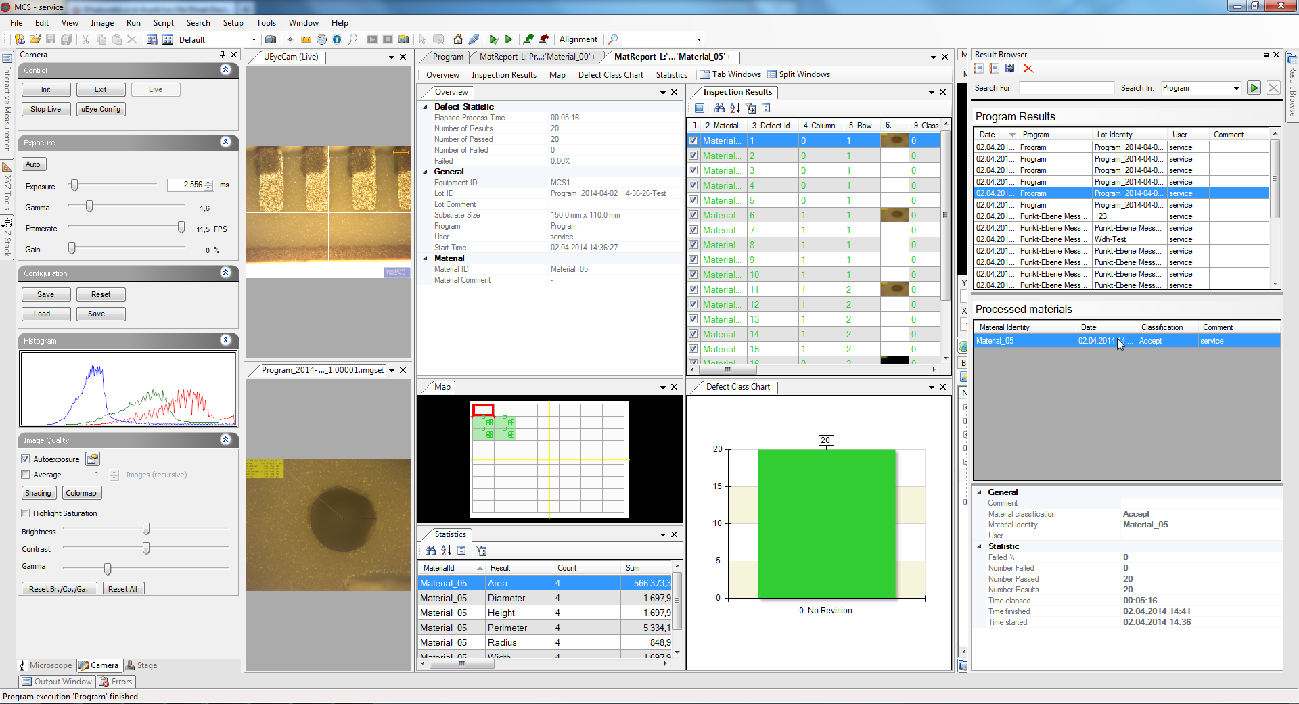The width and height of the screenshot is (1299, 704).
Task: Click the Stop Live button
Action: [45, 109]
